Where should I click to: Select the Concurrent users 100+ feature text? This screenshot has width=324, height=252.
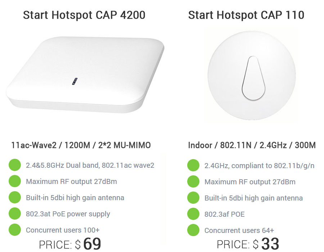tap(63, 230)
